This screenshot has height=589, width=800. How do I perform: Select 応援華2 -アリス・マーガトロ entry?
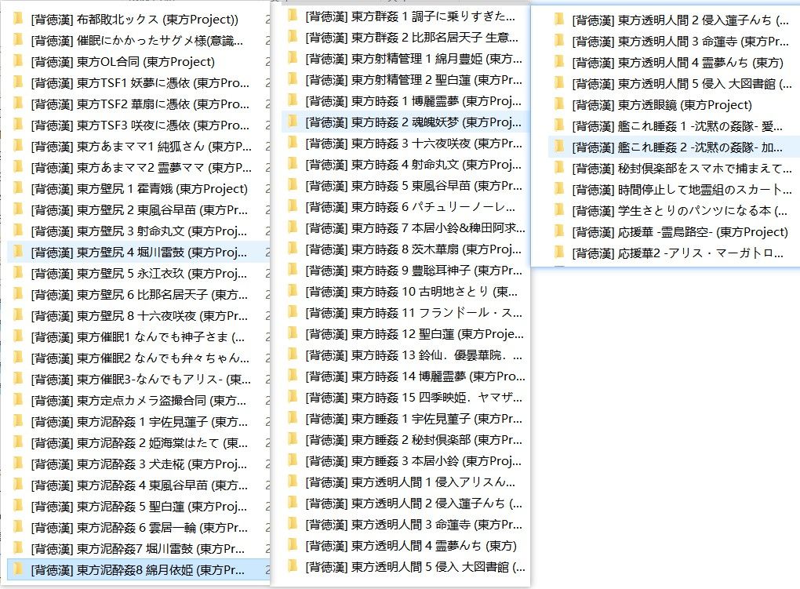678,253
